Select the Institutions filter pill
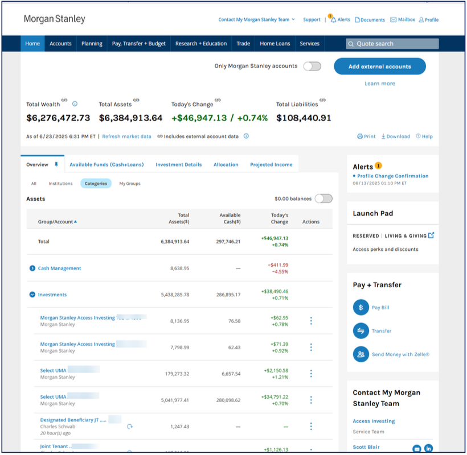The height and width of the screenshot is (455, 467). [60, 184]
